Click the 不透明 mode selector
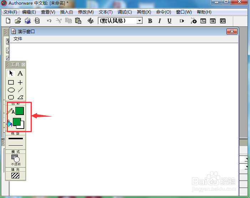 coord(15,160)
